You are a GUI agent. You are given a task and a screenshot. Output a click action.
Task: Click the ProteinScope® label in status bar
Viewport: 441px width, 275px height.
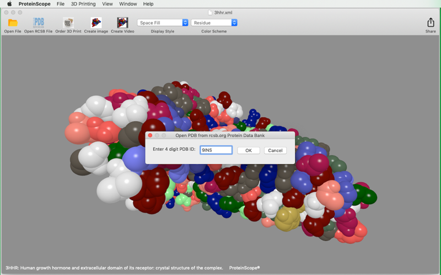tap(244, 268)
